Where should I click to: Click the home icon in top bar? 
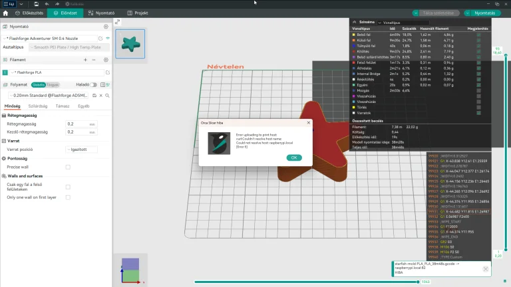(x=5, y=13)
